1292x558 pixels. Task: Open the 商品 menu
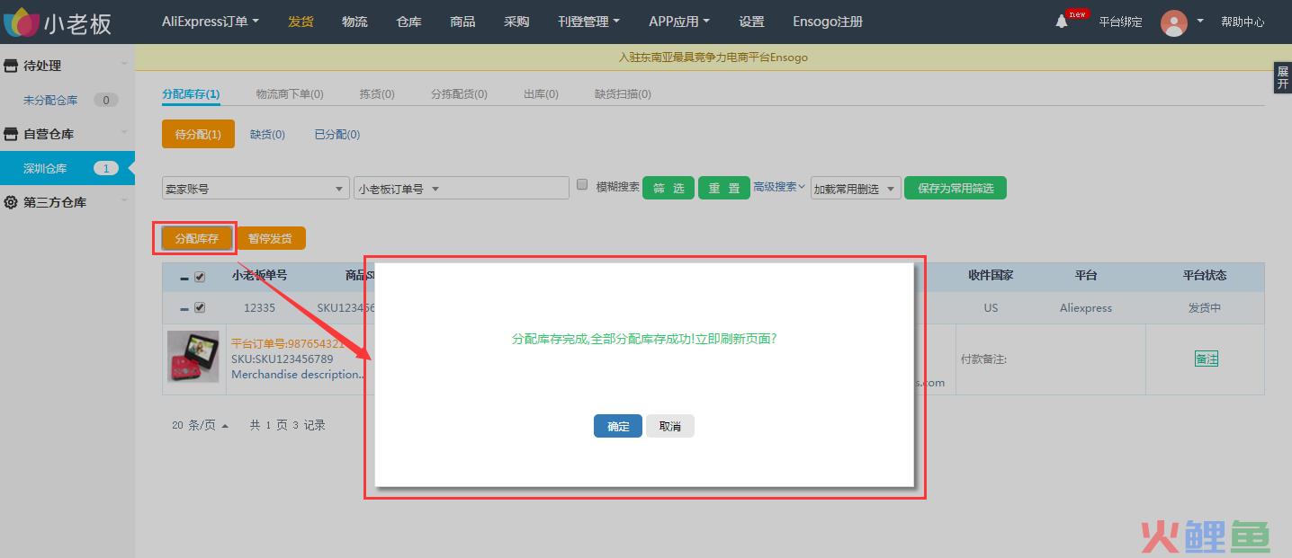[462, 22]
